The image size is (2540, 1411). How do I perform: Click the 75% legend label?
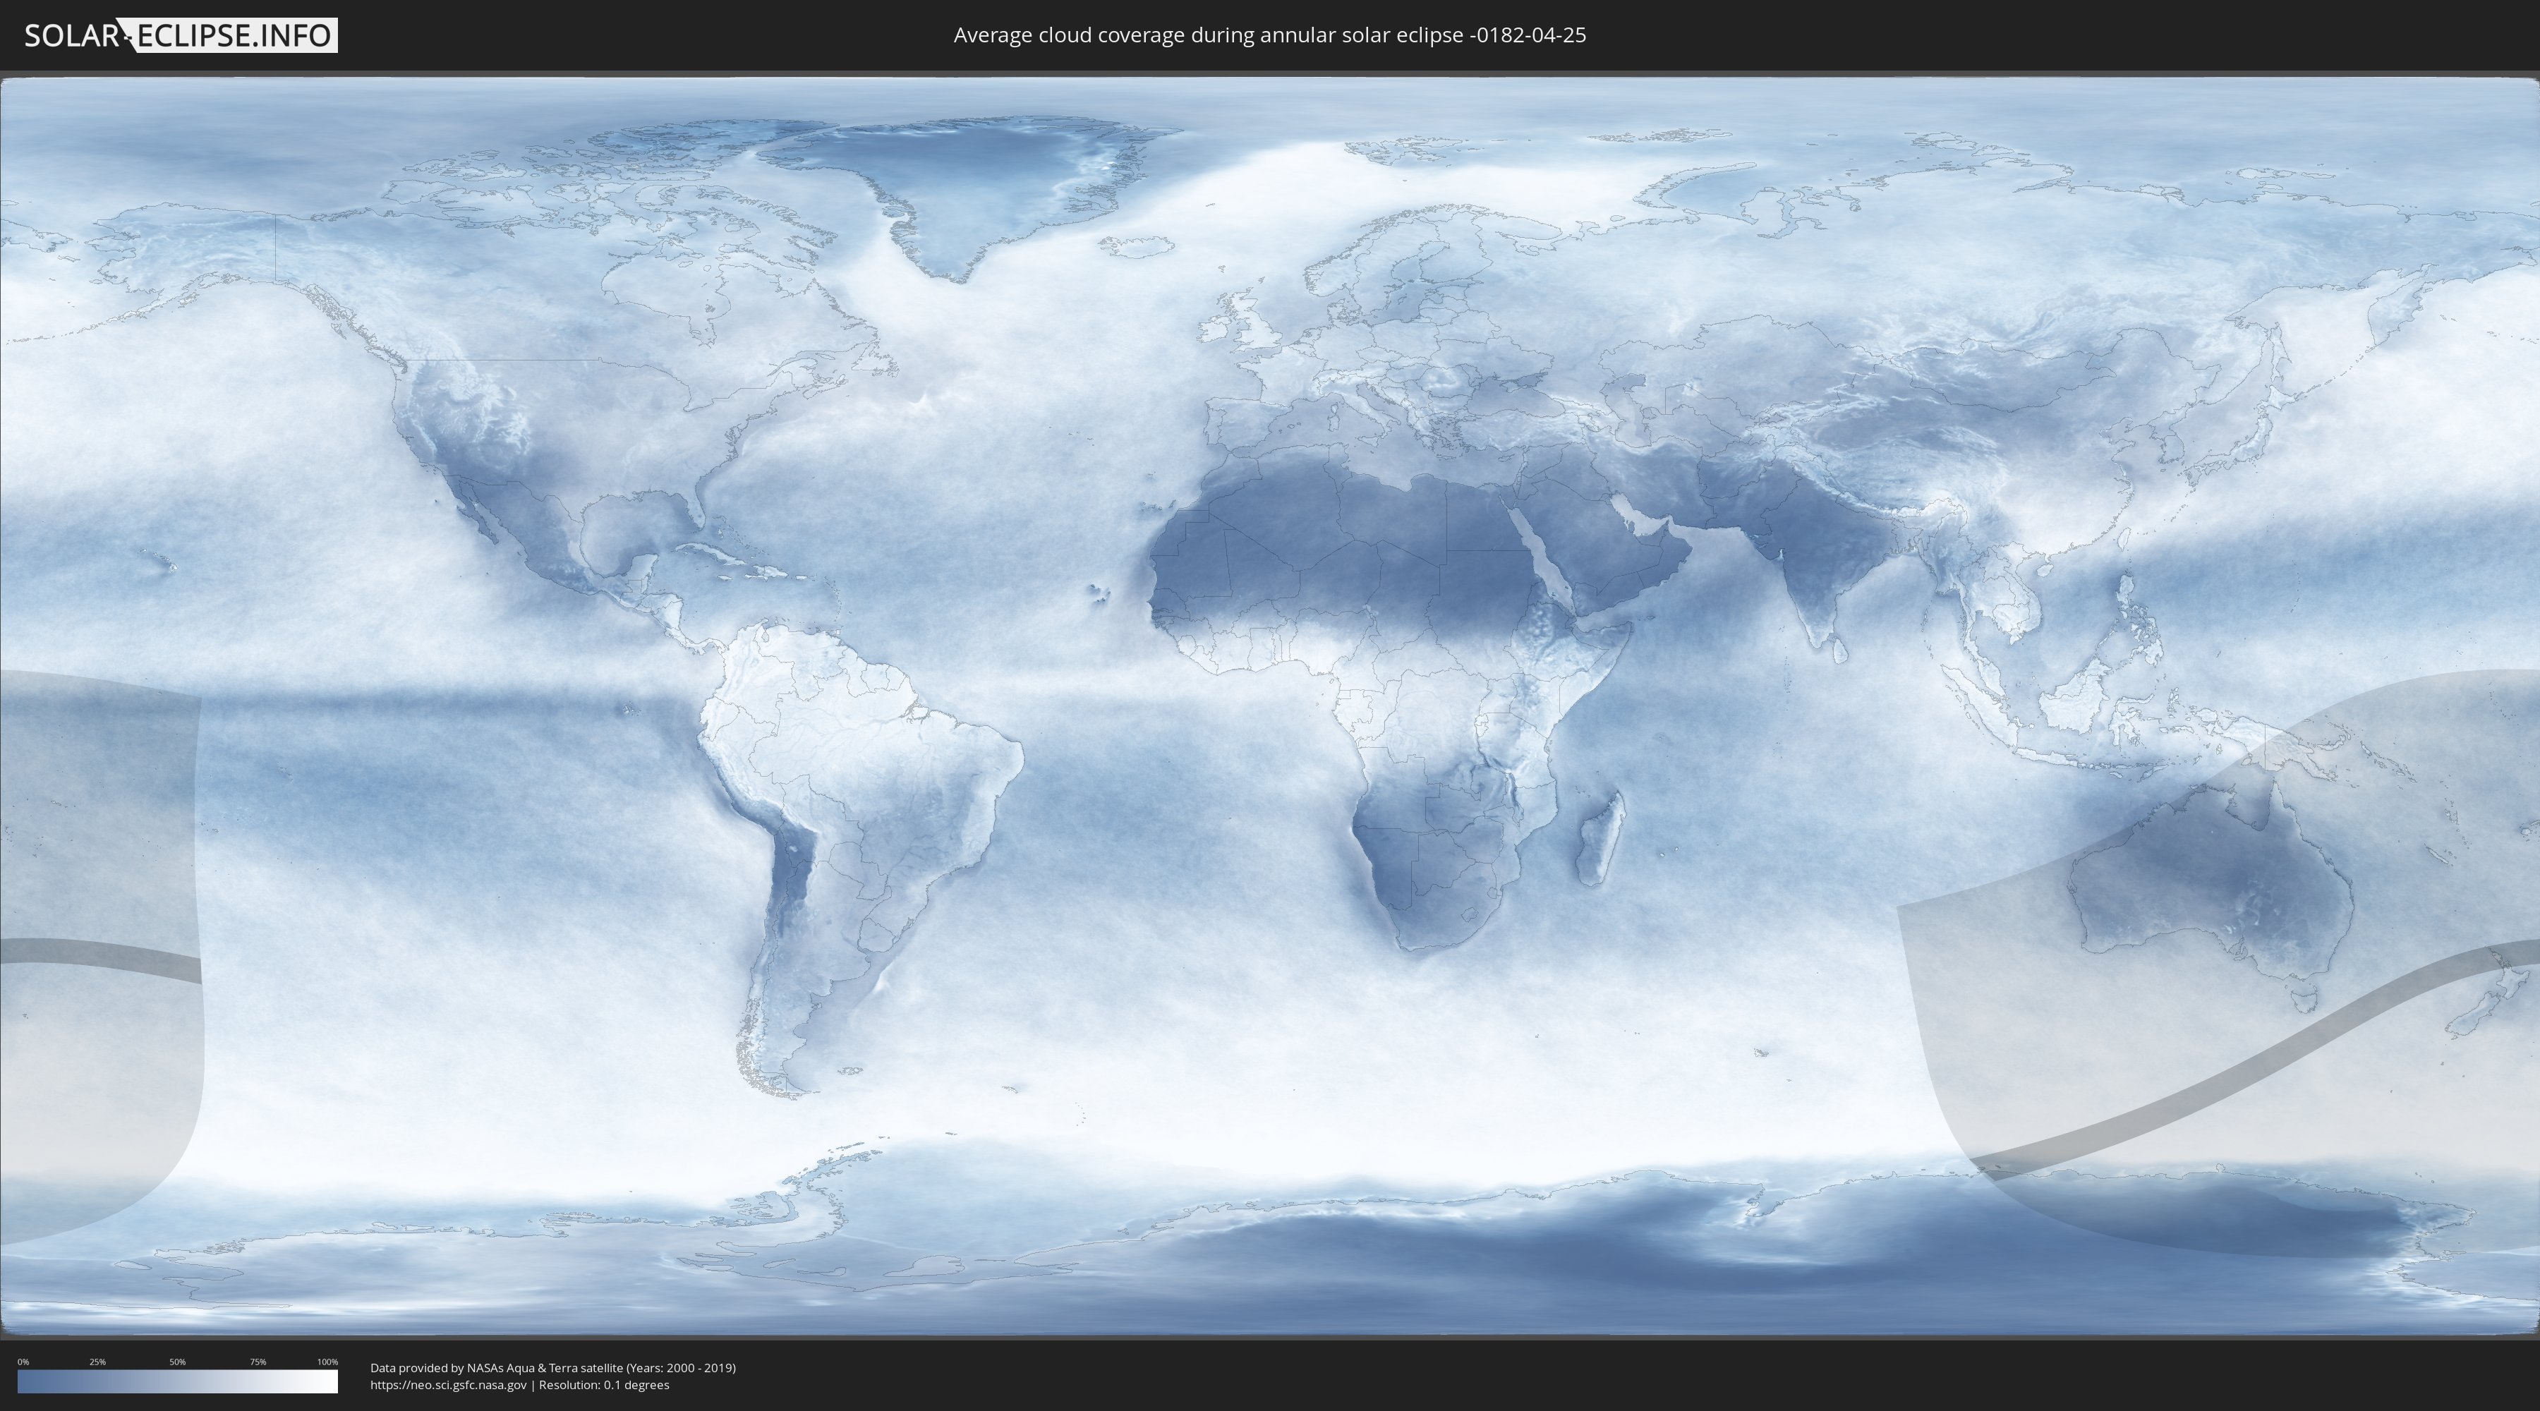coord(258,1362)
